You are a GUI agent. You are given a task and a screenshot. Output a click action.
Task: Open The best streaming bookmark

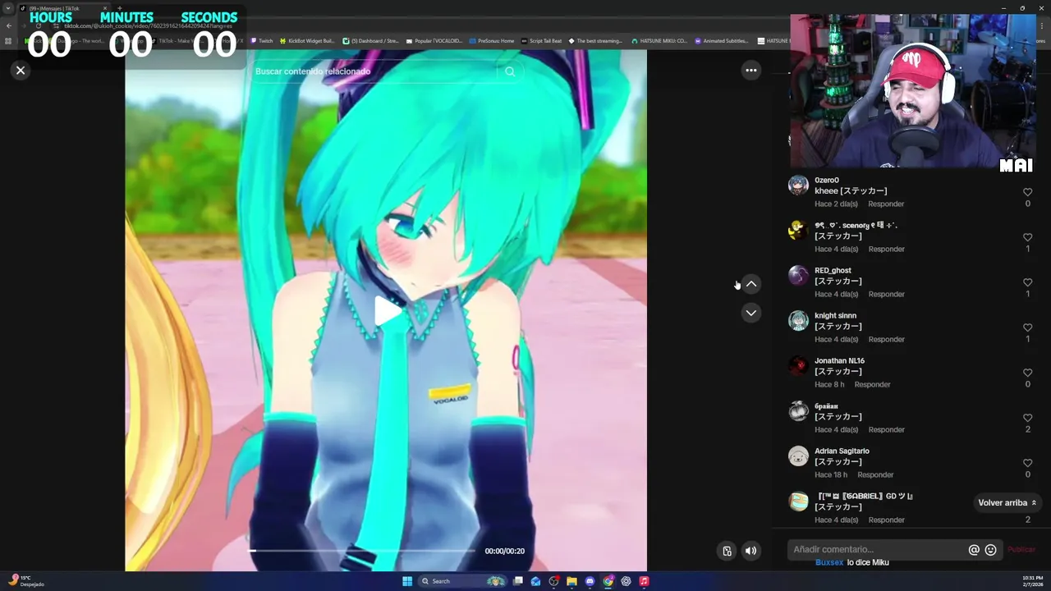point(595,41)
